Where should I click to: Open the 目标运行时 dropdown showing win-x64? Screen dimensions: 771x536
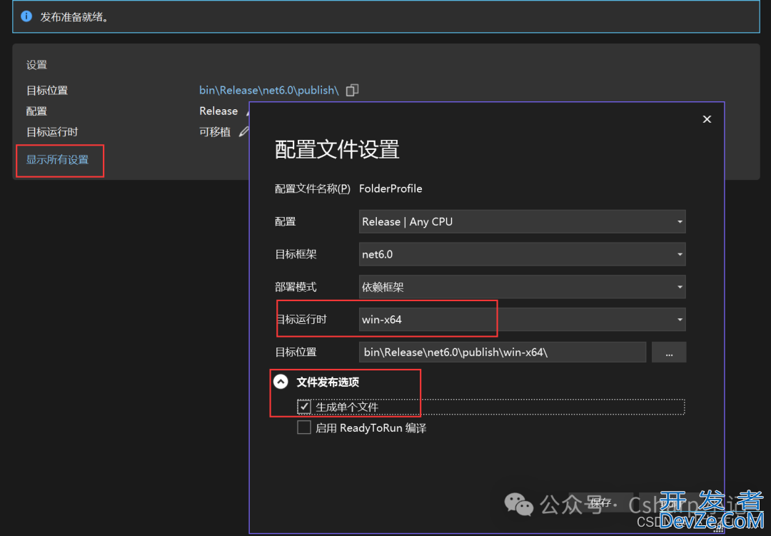click(x=522, y=320)
